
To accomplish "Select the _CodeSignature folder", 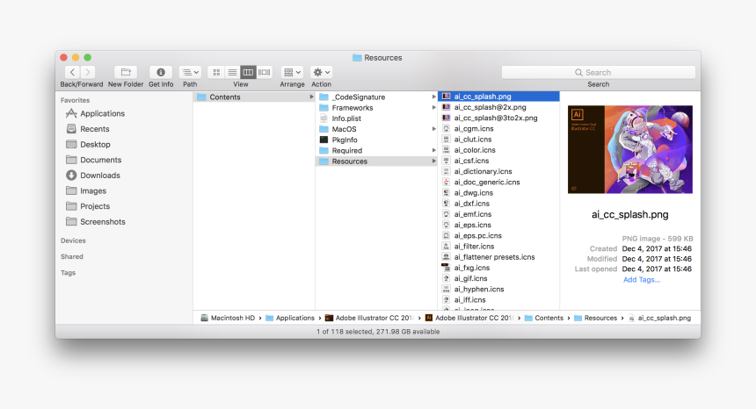I will pyautogui.click(x=376, y=97).
